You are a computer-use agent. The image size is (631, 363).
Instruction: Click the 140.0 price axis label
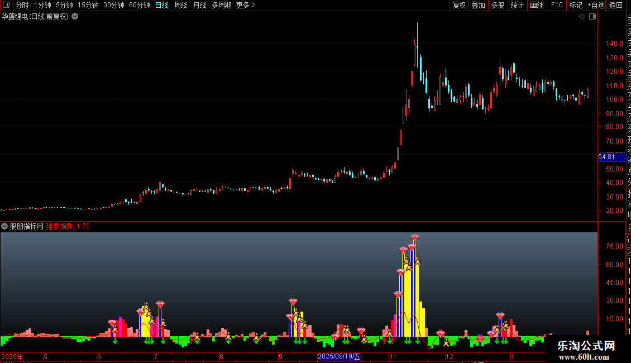[614, 44]
